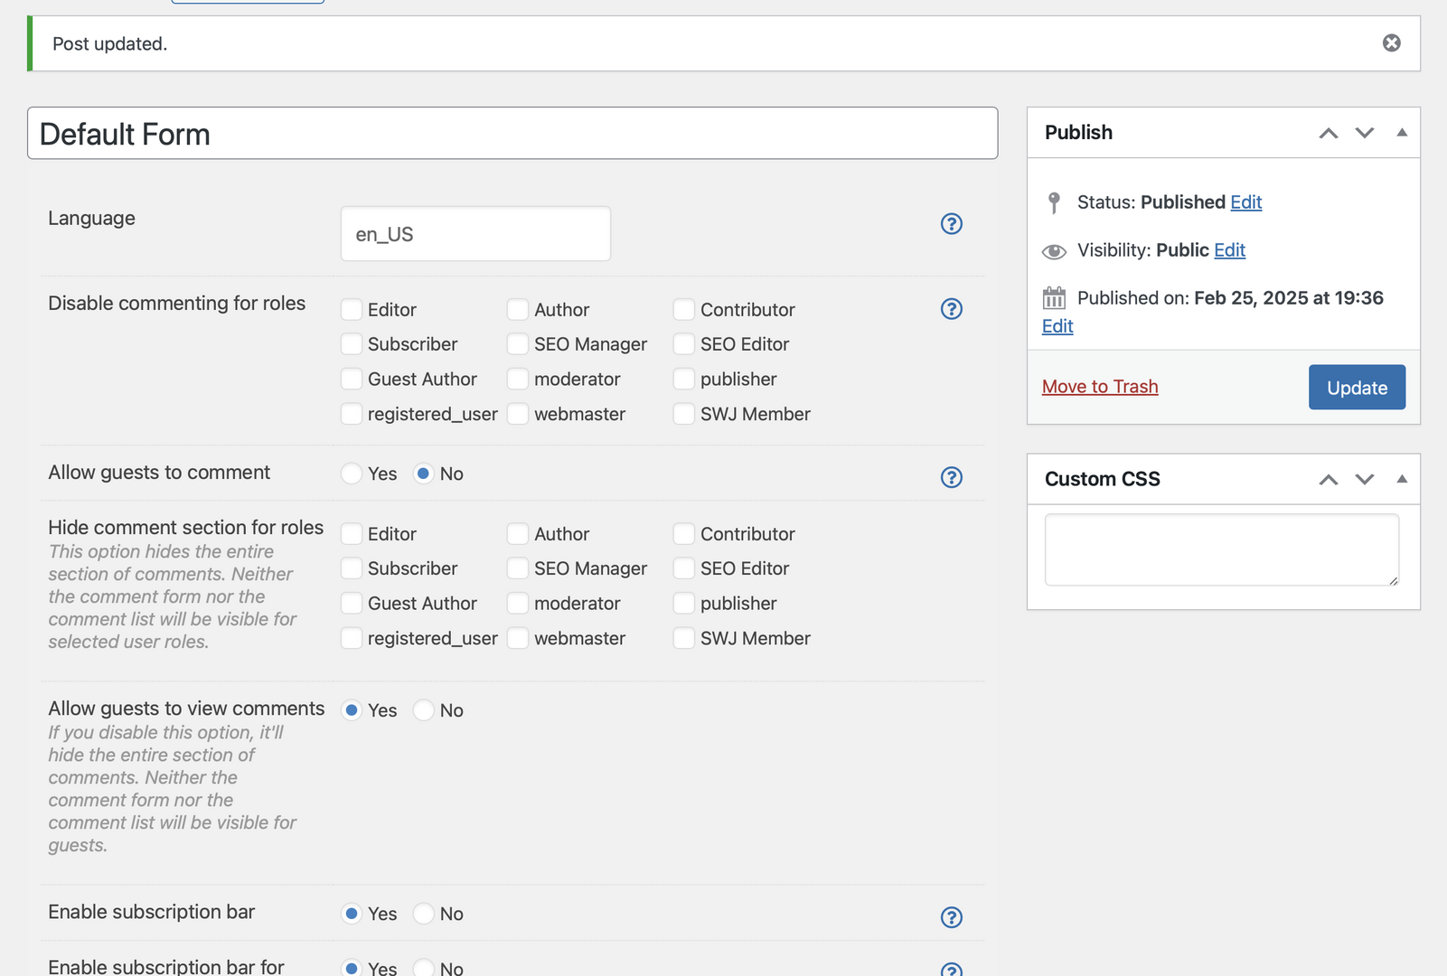Viewport: 1447px width, 976px height.
Task: Dismiss the Post updated notice
Action: (1391, 43)
